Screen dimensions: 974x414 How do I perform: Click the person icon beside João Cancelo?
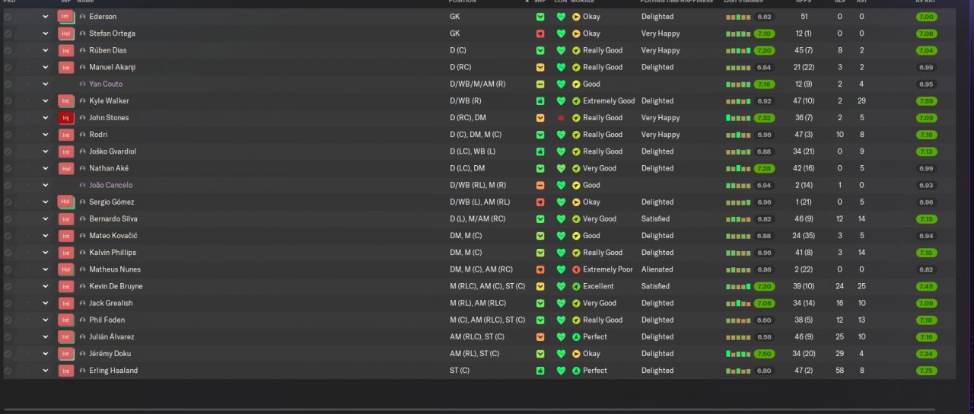(82, 186)
